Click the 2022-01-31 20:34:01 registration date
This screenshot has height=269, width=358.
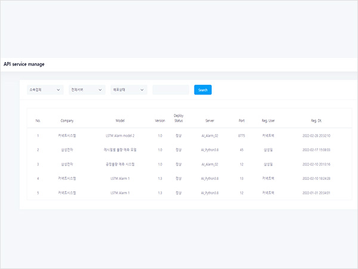click(x=317, y=192)
